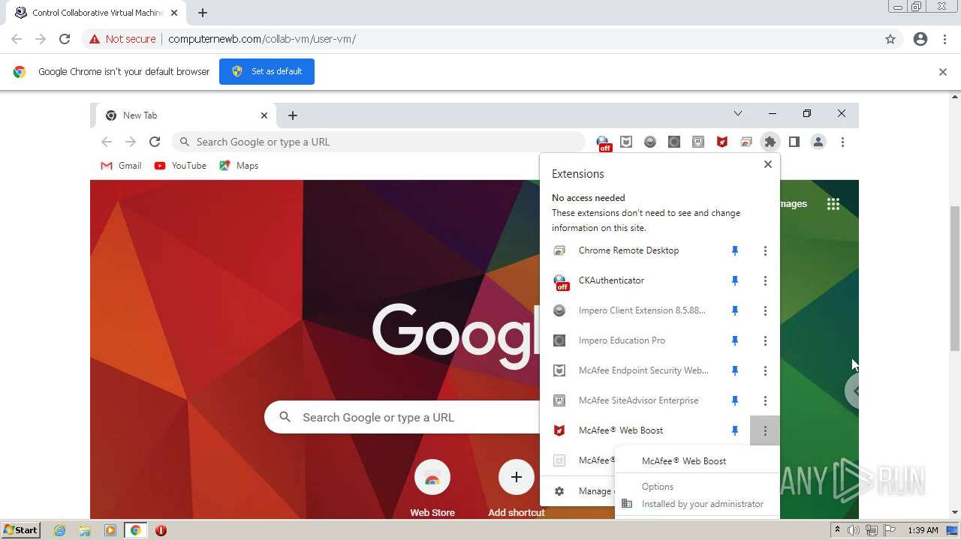This screenshot has height=540, width=961.
Task: Show hidden tray icons arrow
Action: point(837,530)
